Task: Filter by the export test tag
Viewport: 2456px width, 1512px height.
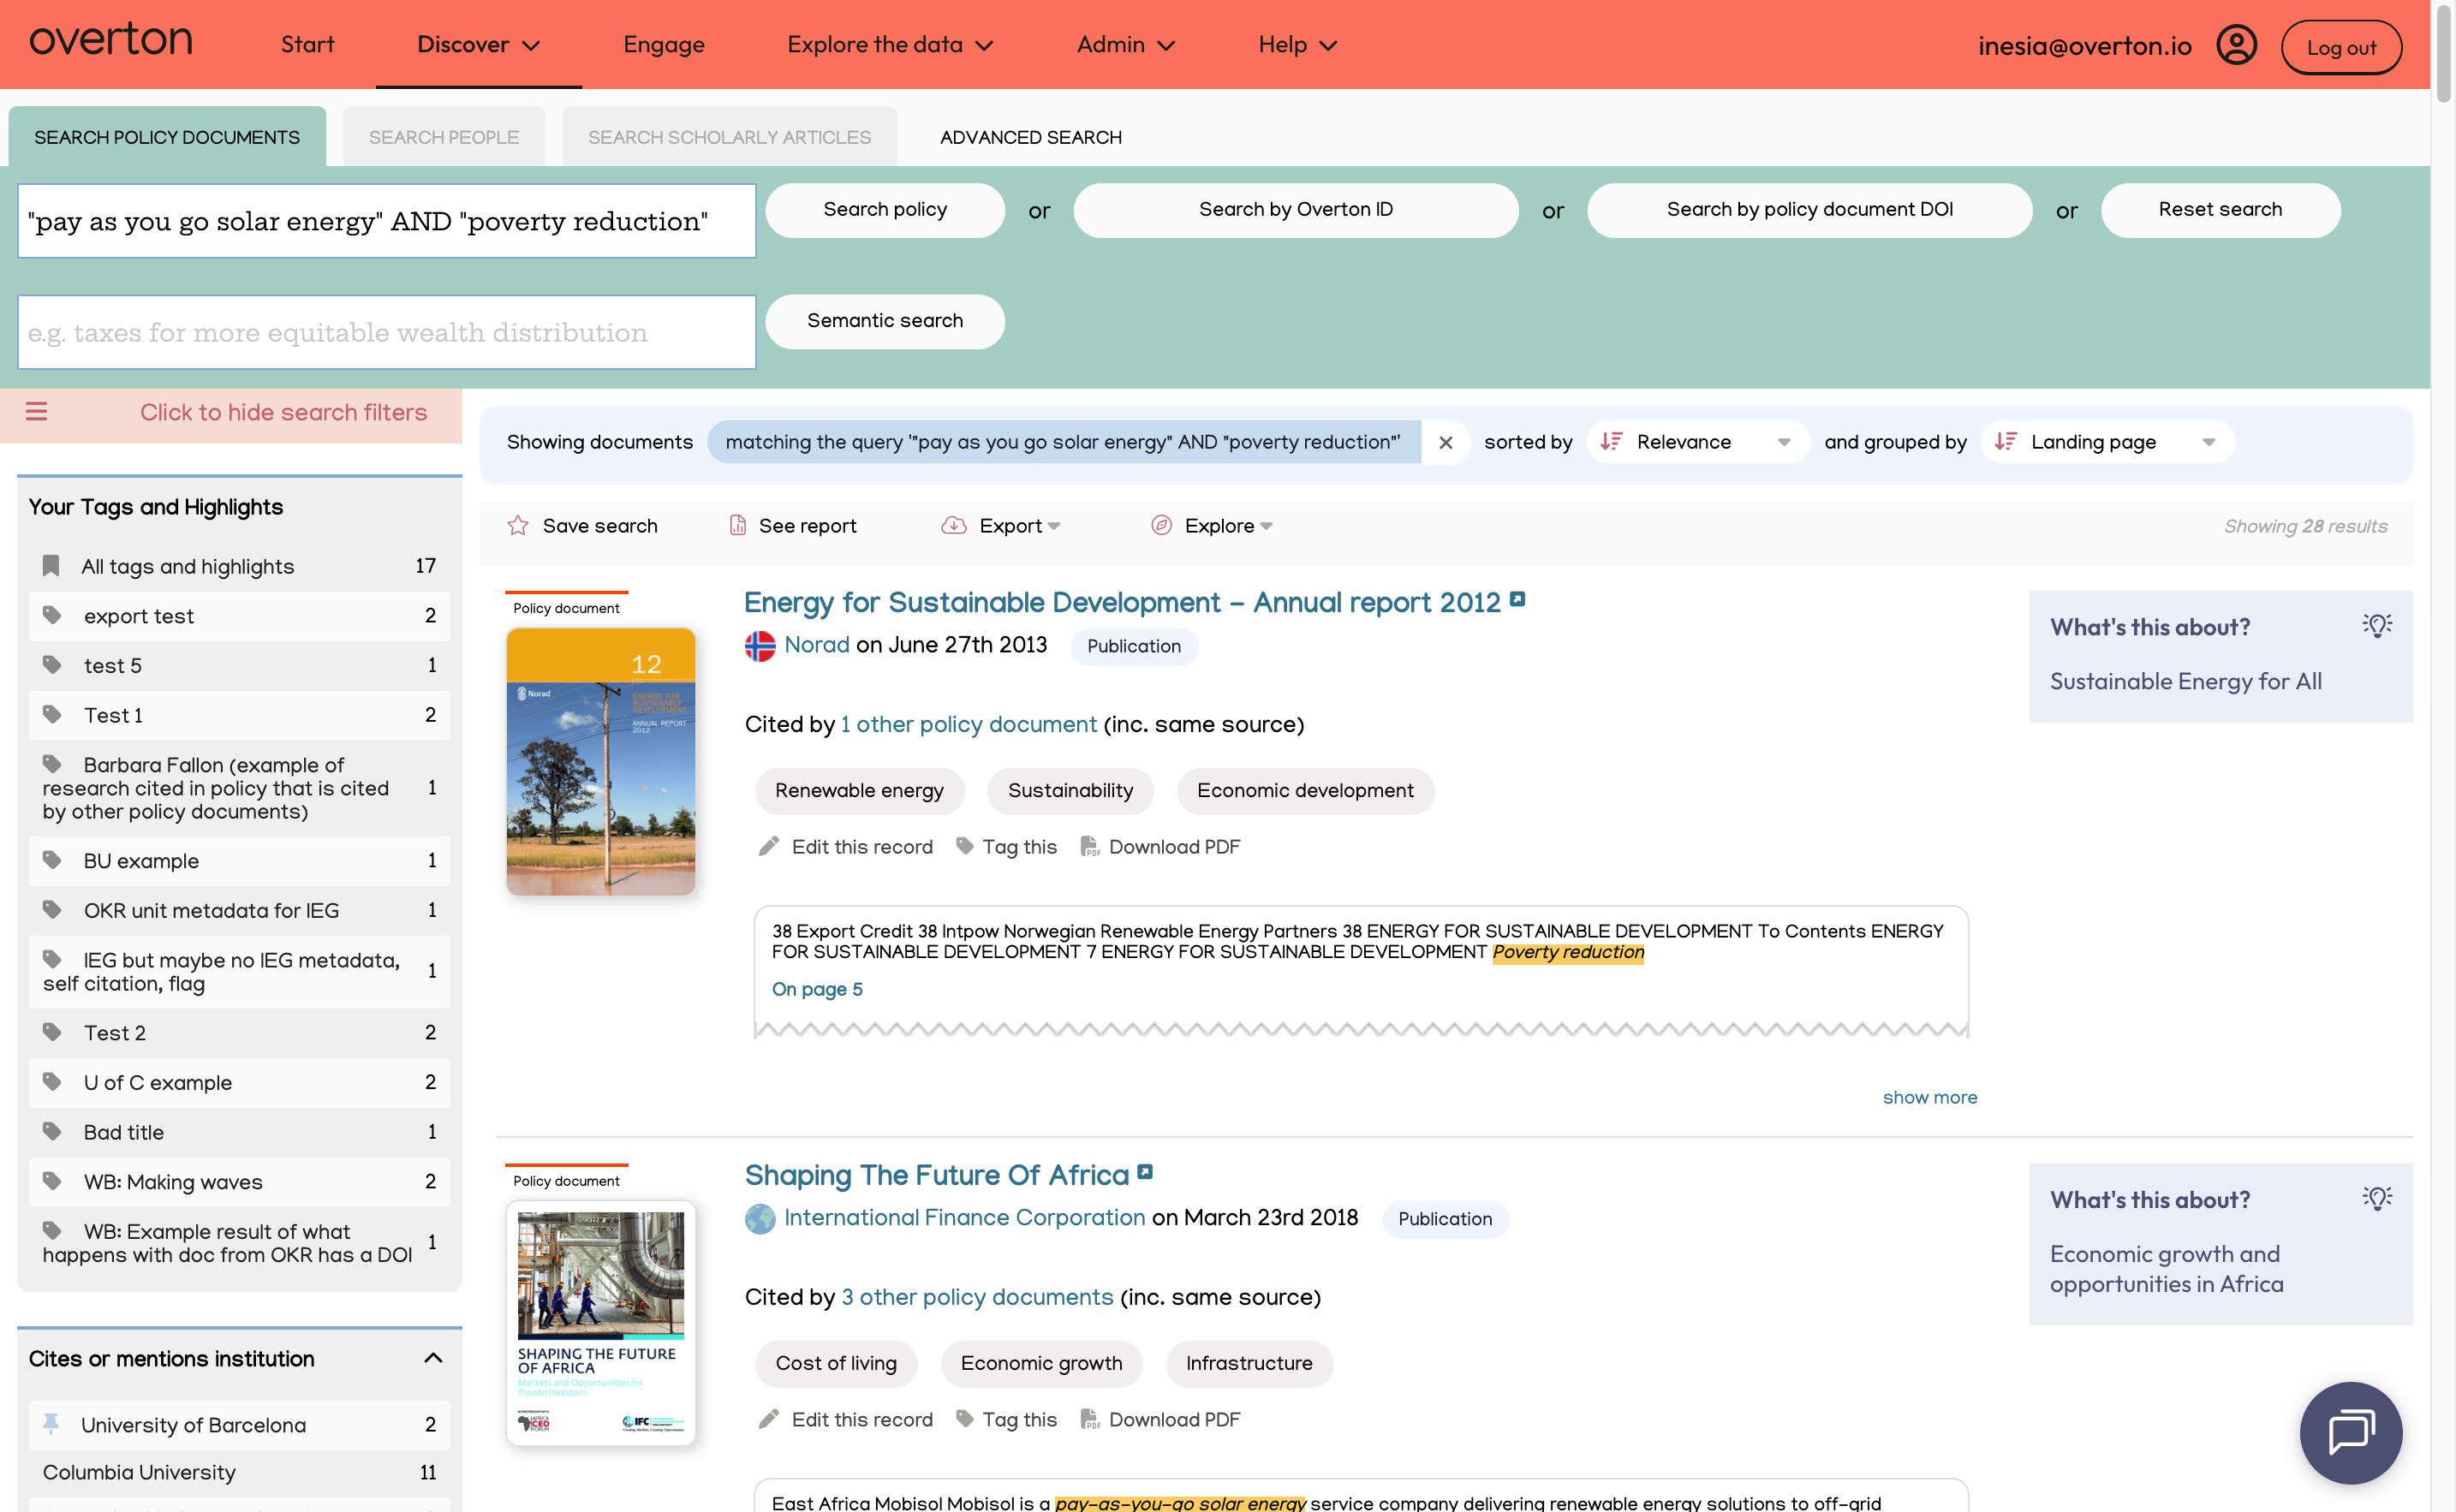Action: click(239, 616)
